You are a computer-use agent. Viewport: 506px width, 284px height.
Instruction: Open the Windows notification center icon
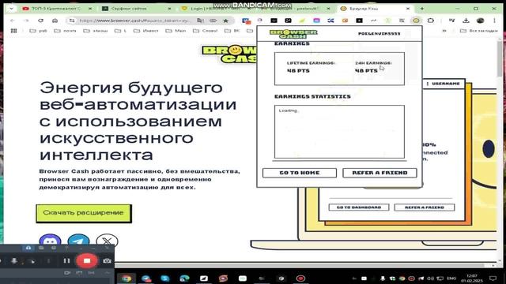493,278
